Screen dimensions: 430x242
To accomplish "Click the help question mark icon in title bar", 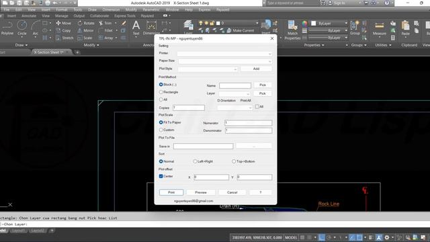I will [387, 3].
